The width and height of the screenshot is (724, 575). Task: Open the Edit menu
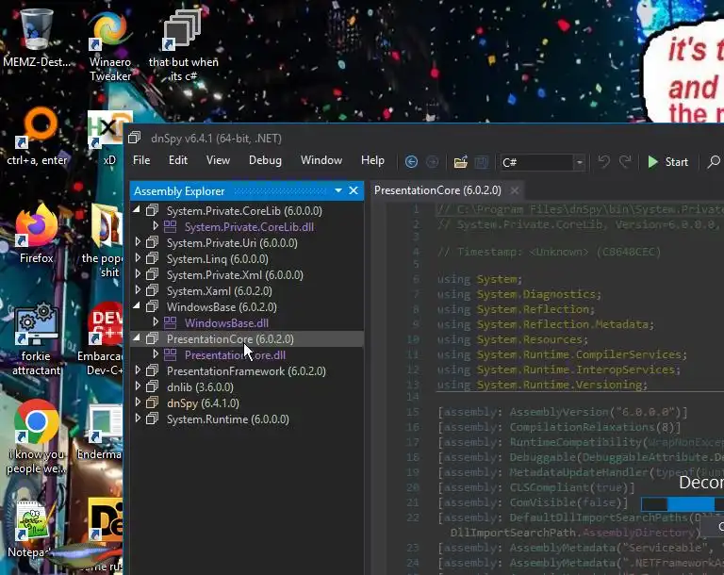tap(178, 160)
